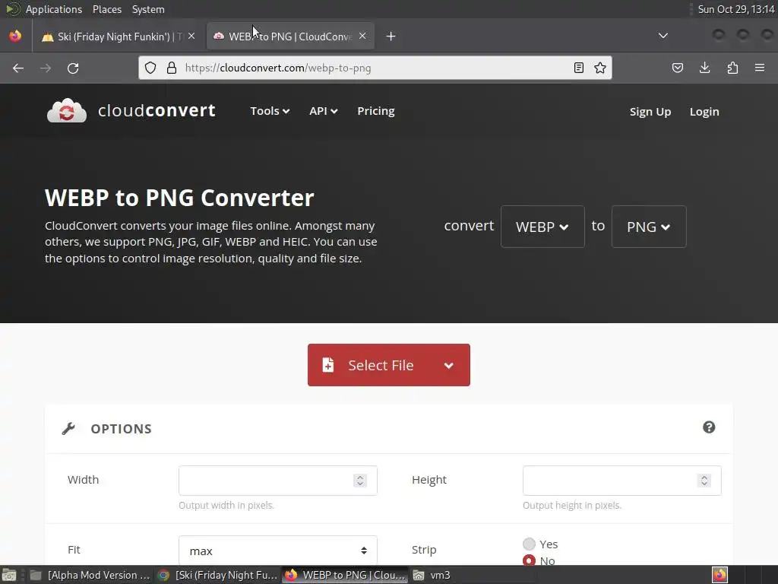Click the clock showing Sun Oct 29, 13:14

tap(736, 9)
